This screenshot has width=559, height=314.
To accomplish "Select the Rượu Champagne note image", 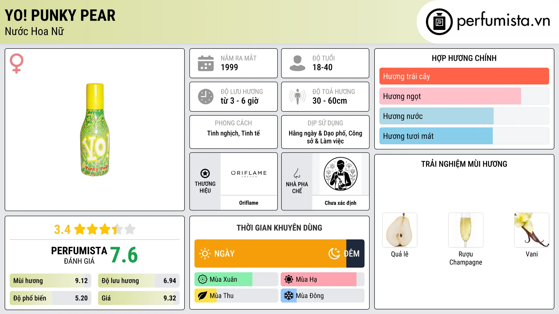I will click(x=466, y=230).
